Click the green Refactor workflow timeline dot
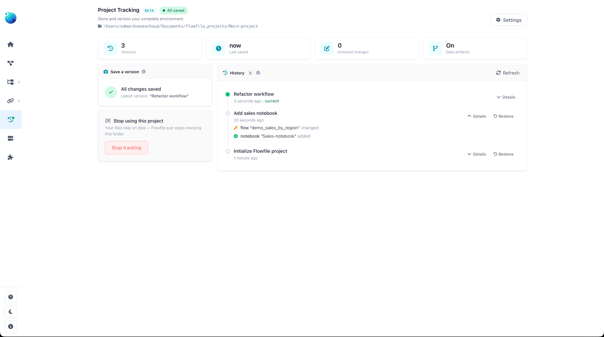 (x=228, y=94)
